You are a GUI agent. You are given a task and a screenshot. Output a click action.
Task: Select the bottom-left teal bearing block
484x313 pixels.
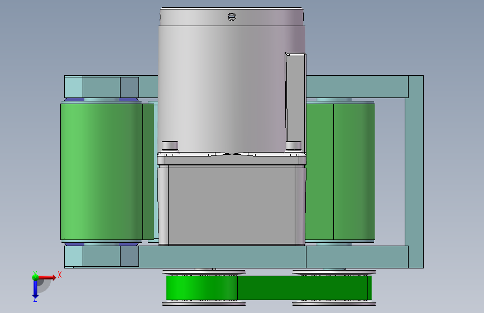(x=102, y=256)
